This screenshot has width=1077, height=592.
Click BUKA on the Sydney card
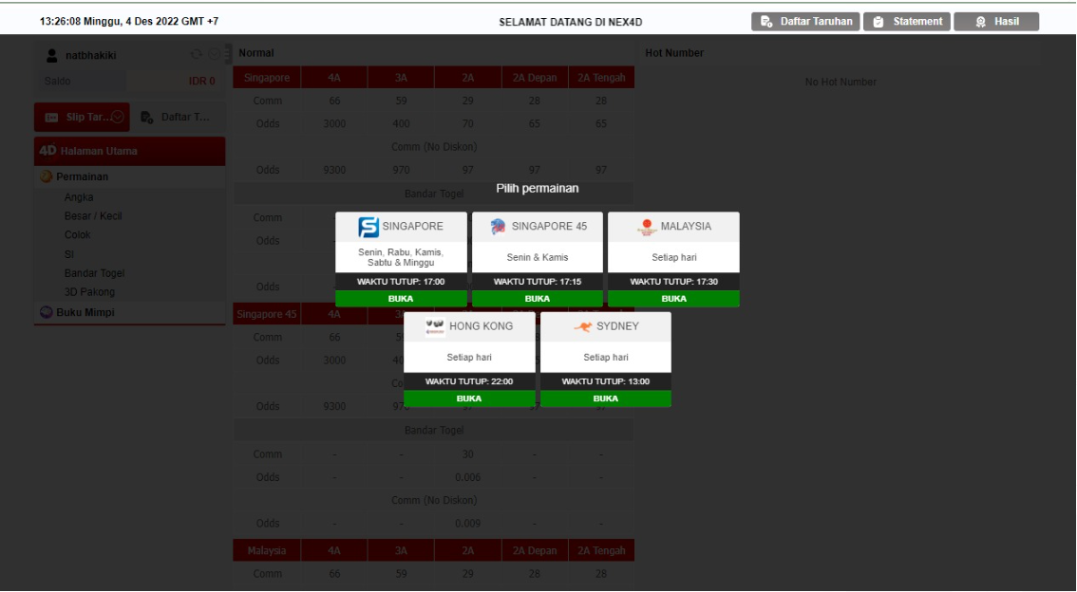606,398
